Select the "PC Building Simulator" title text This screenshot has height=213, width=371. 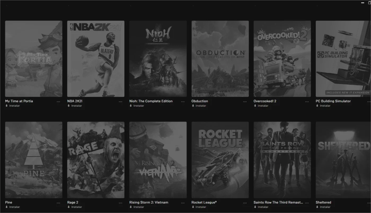coord(333,101)
